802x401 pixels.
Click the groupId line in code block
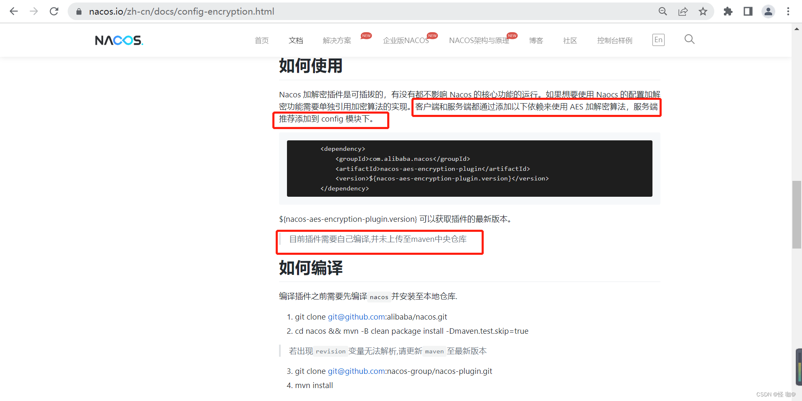[403, 159]
